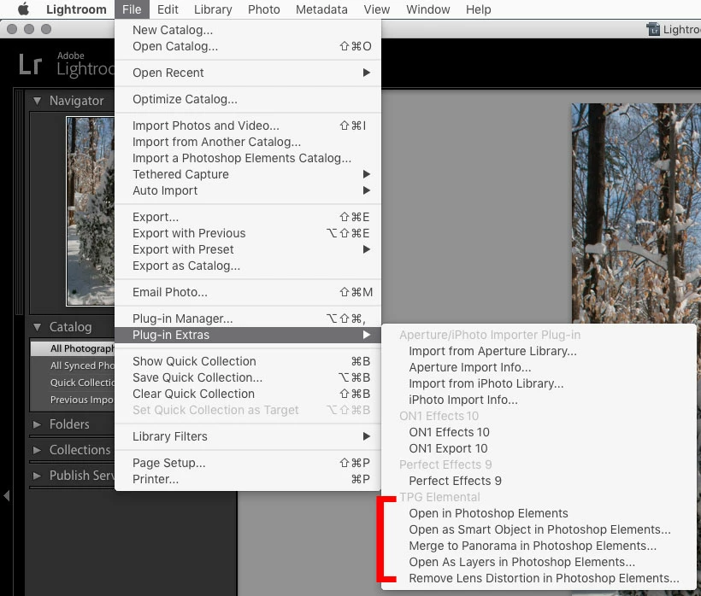The width and height of the screenshot is (701, 596).
Task: Select highlighted Plug-in Extras item
Action: tap(248, 335)
